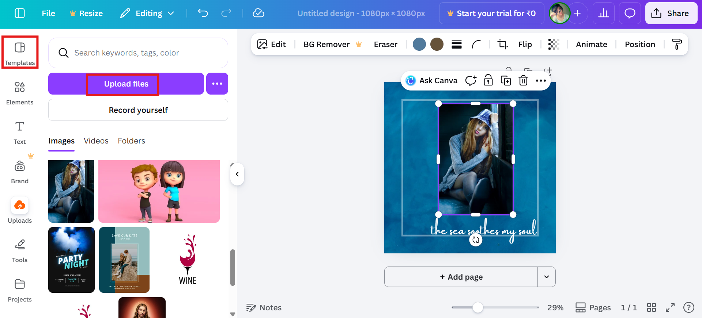Expand Add page dropdown arrow
The height and width of the screenshot is (318, 702).
pyautogui.click(x=547, y=277)
